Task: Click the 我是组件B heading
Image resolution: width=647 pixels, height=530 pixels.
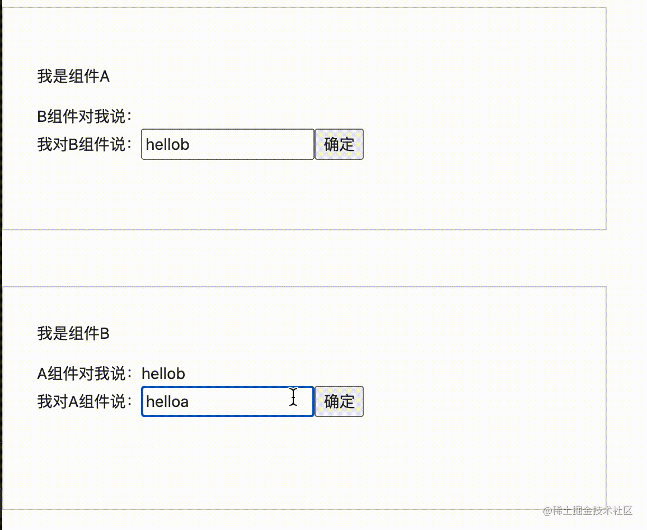Action: coord(73,334)
